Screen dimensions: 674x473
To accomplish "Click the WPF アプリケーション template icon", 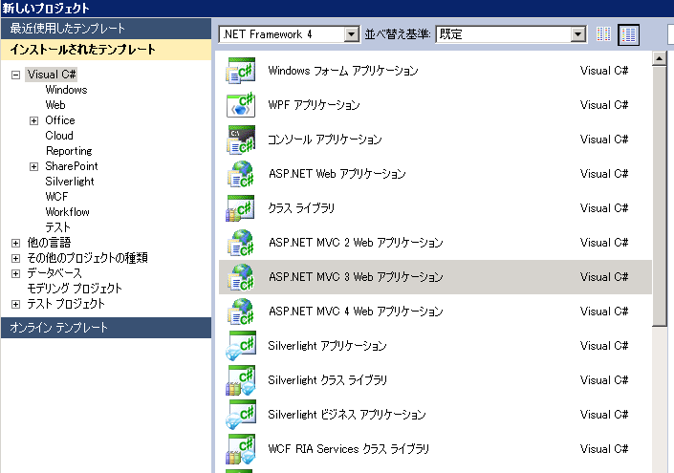I will point(241,105).
